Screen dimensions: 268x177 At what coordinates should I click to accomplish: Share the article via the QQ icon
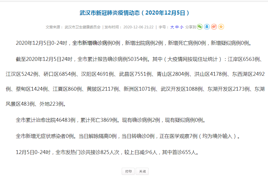pyautogui.click(x=207, y=27)
